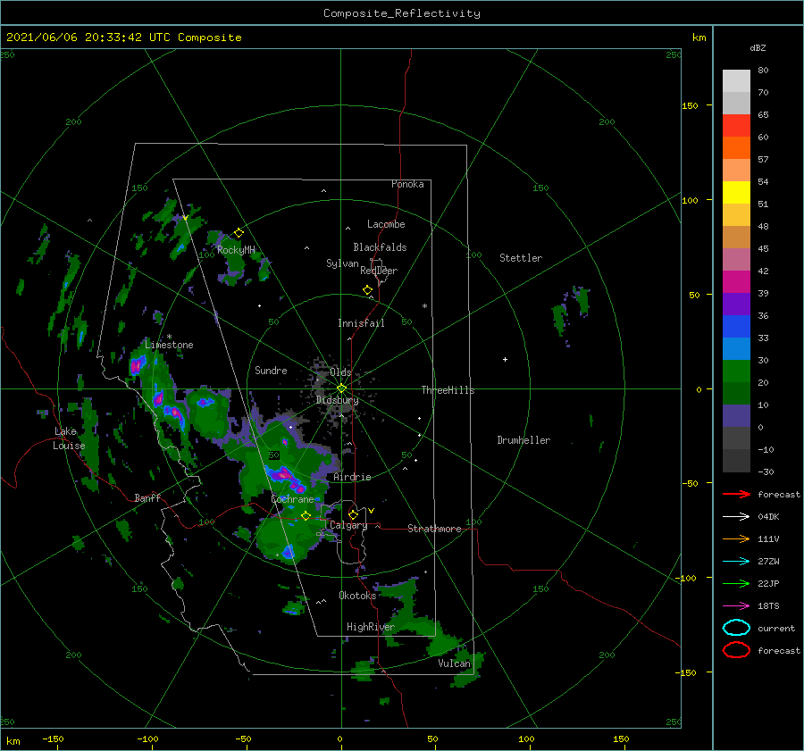Pick the purple swatch in dBZ legend

click(736, 304)
